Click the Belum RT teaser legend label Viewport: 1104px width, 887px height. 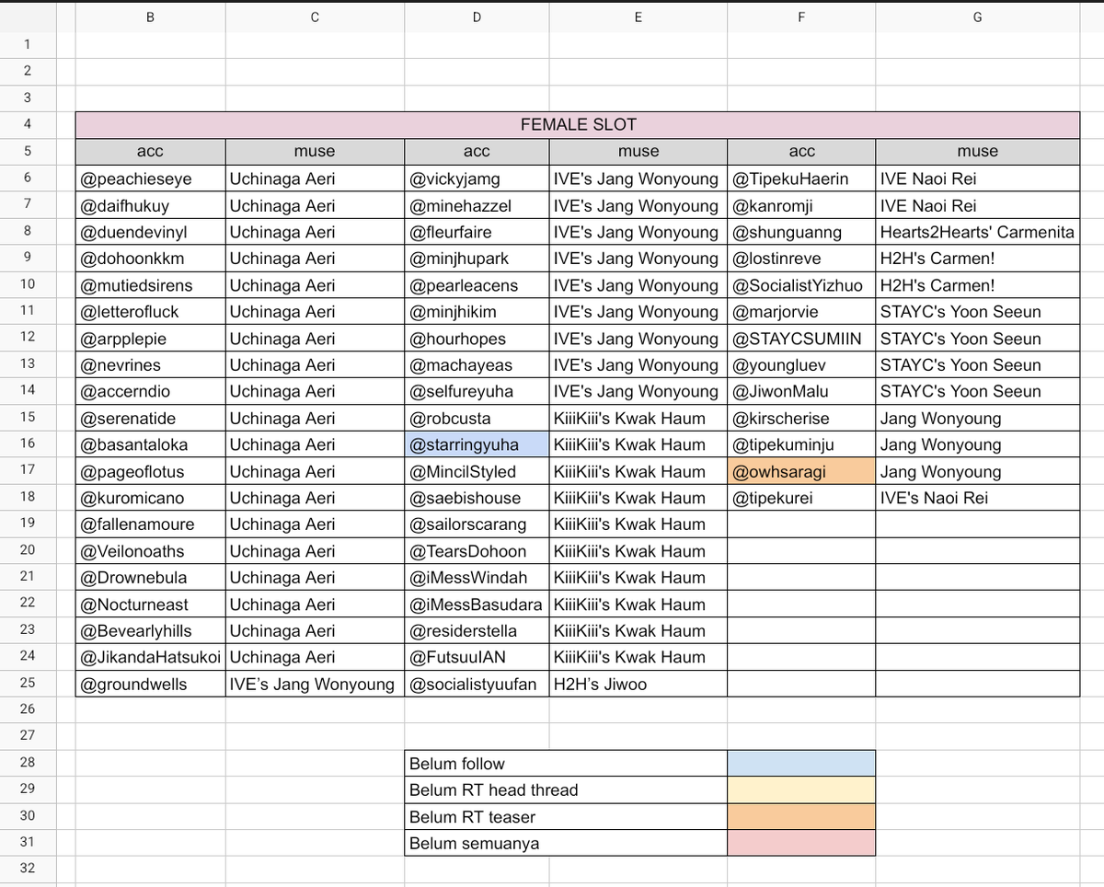[566, 817]
